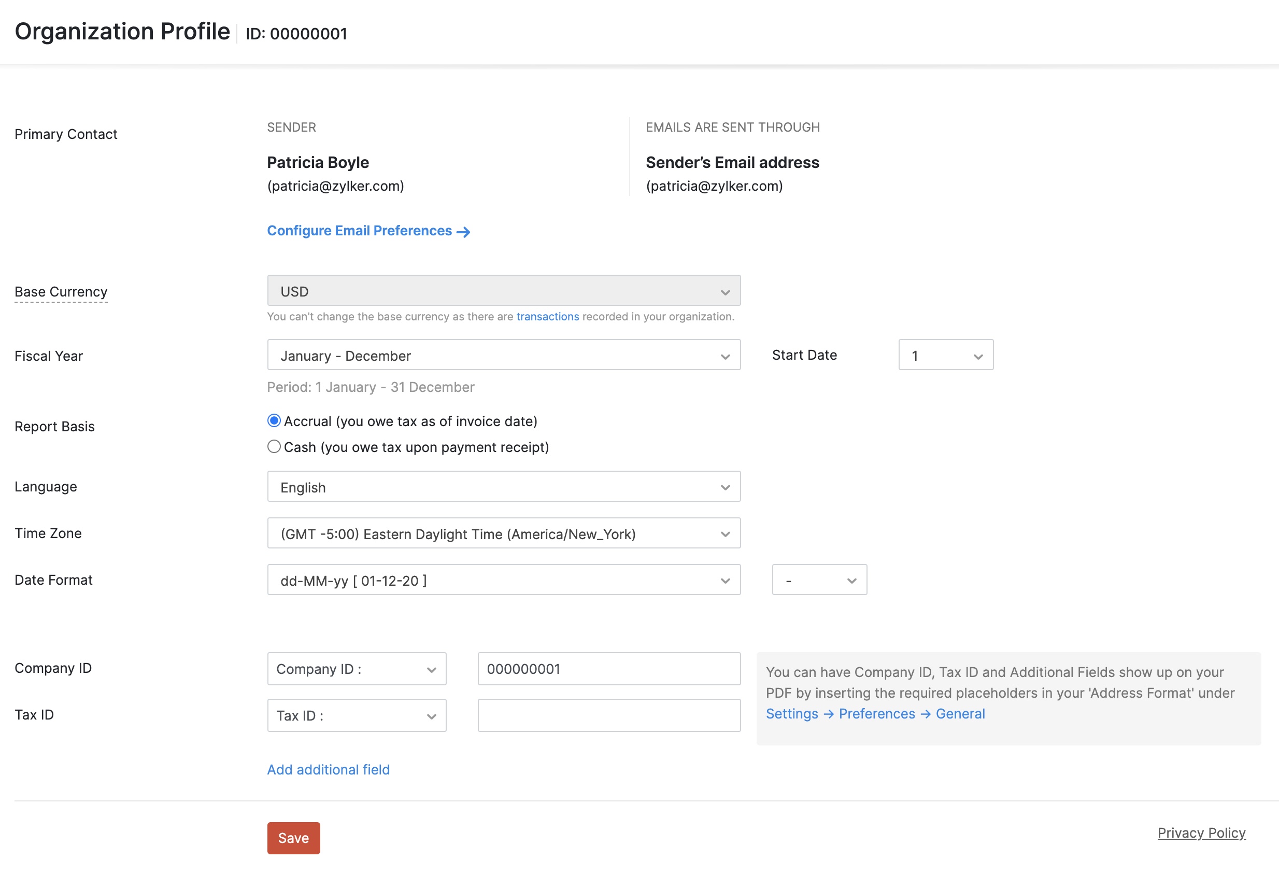The height and width of the screenshot is (874, 1279).
Task: Open the Base Currency USD dropdown
Action: (504, 291)
